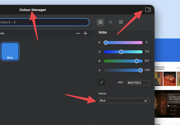
Task: Click the Colour Manager window title
Action: coord(33,10)
